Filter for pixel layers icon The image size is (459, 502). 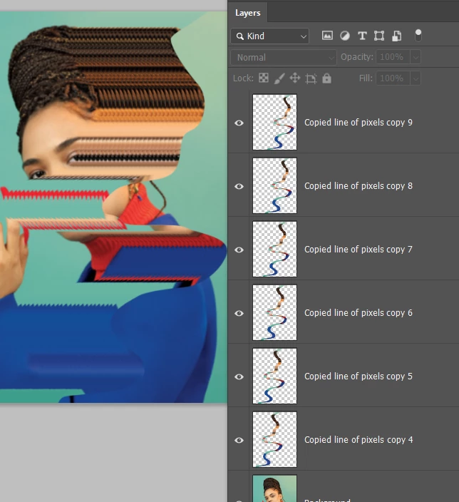[x=327, y=36]
